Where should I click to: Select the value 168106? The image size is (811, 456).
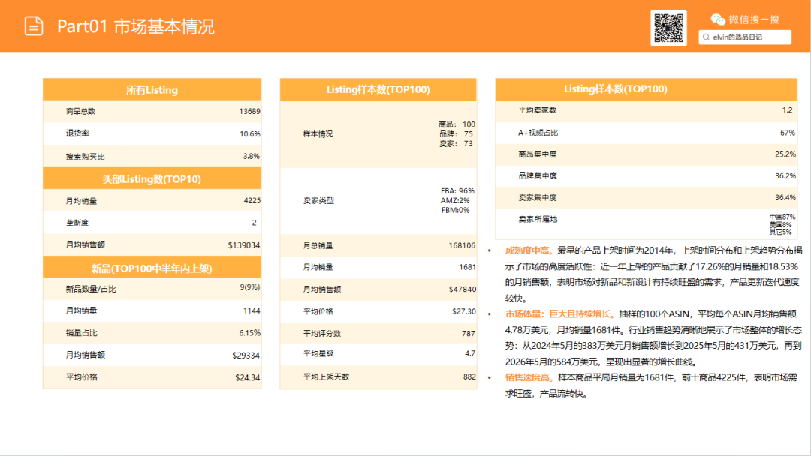(462, 245)
